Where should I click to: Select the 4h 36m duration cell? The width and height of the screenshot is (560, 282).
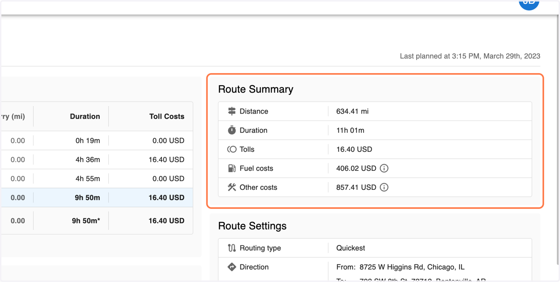click(x=87, y=160)
